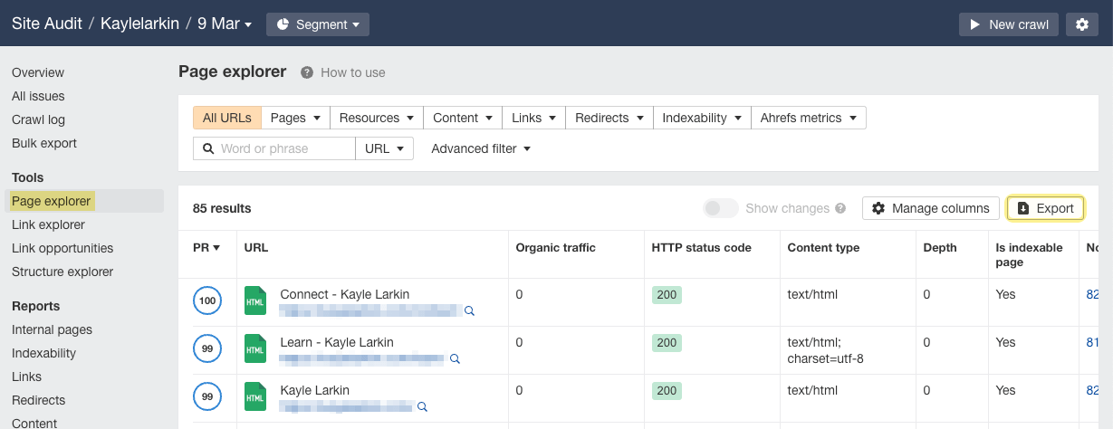Image resolution: width=1113 pixels, height=429 pixels.
Task: Click the HTML file icon for Connect page
Action: coord(255,301)
